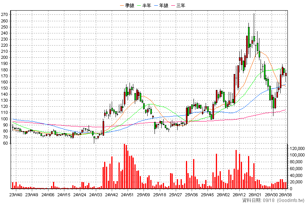
Task: Click the week label 25W36
Action: click(192, 195)
